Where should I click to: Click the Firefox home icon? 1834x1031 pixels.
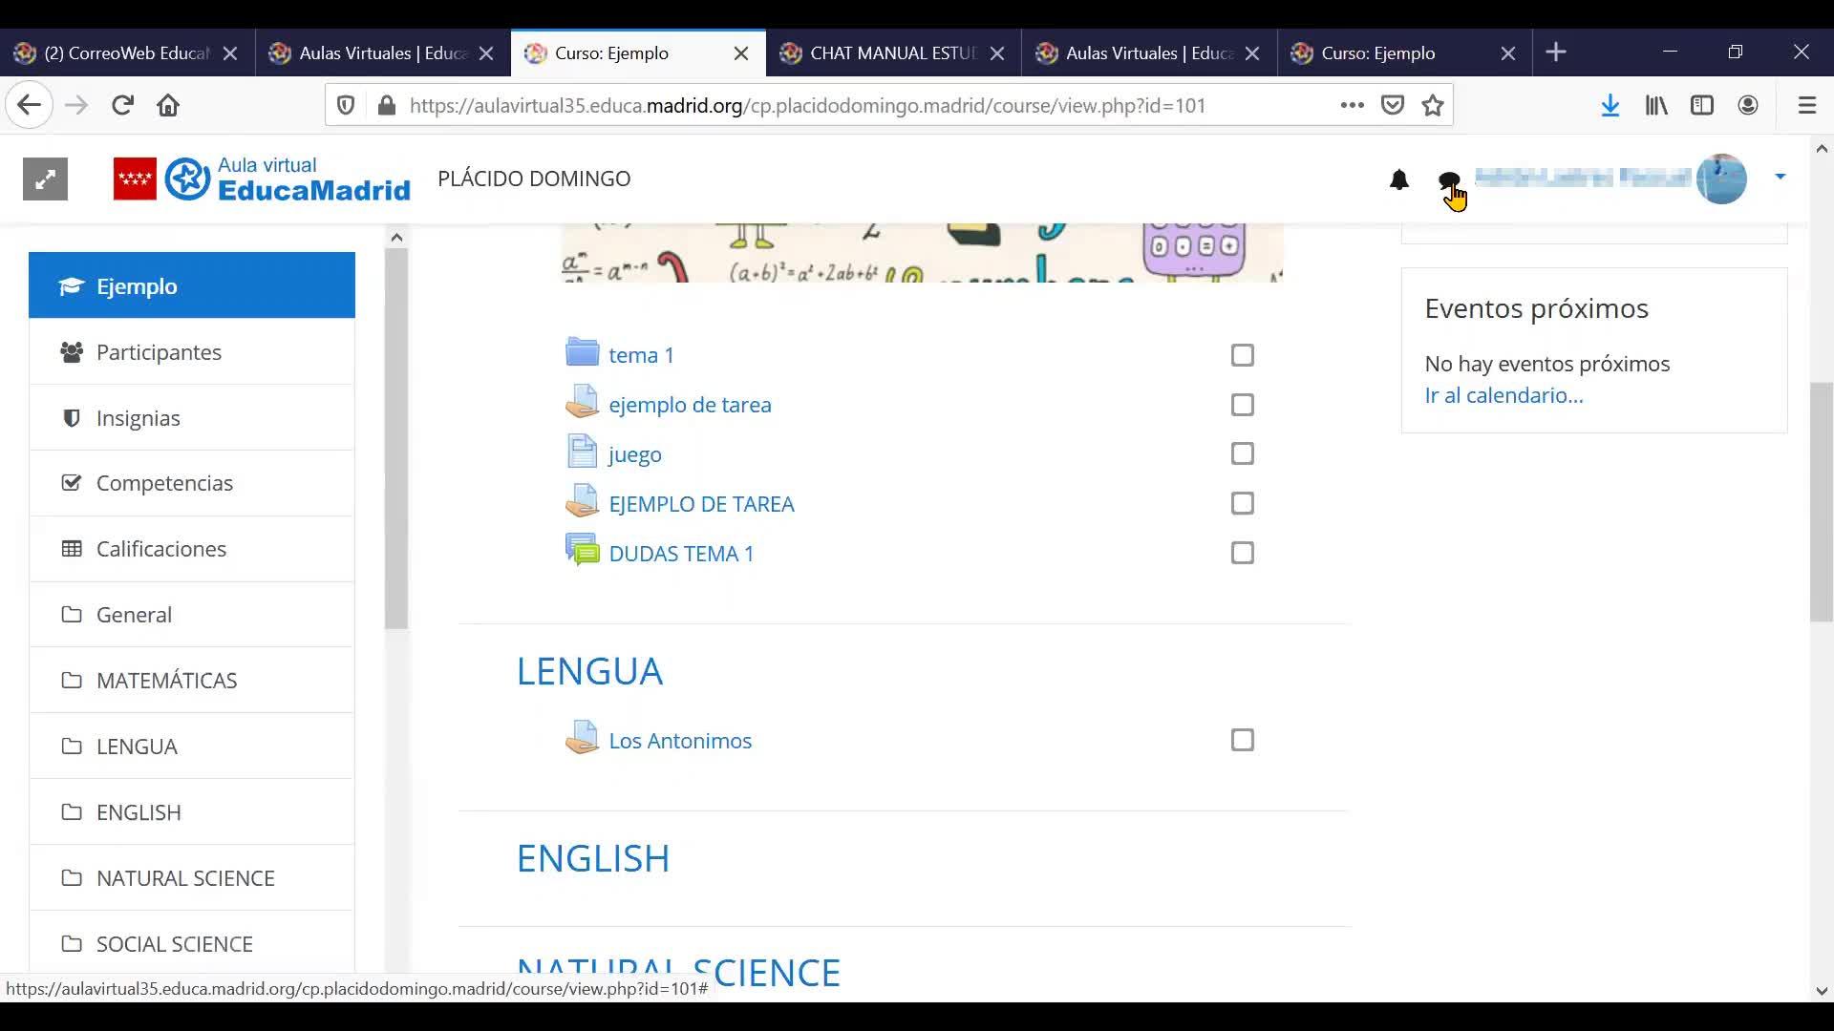click(x=168, y=105)
